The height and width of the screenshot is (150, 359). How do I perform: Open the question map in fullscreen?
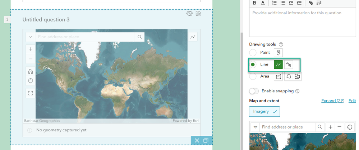point(31,93)
